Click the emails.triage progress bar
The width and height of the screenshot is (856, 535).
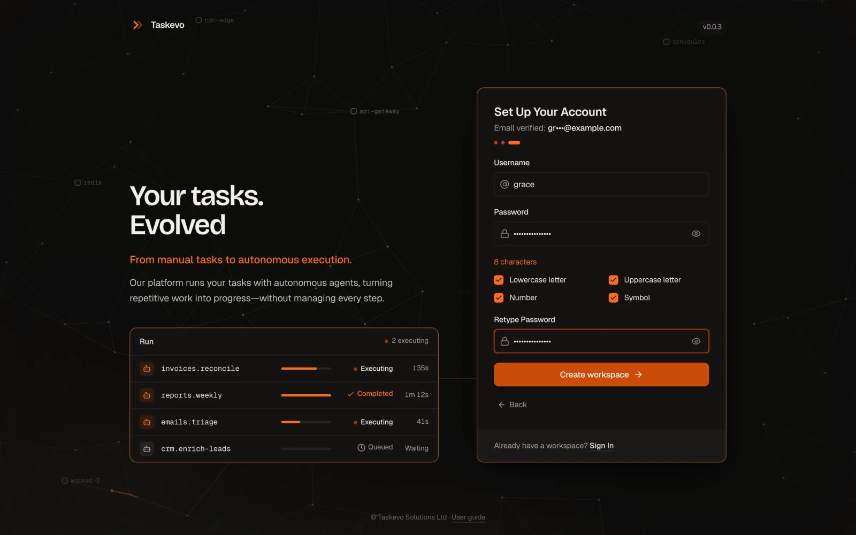point(306,422)
